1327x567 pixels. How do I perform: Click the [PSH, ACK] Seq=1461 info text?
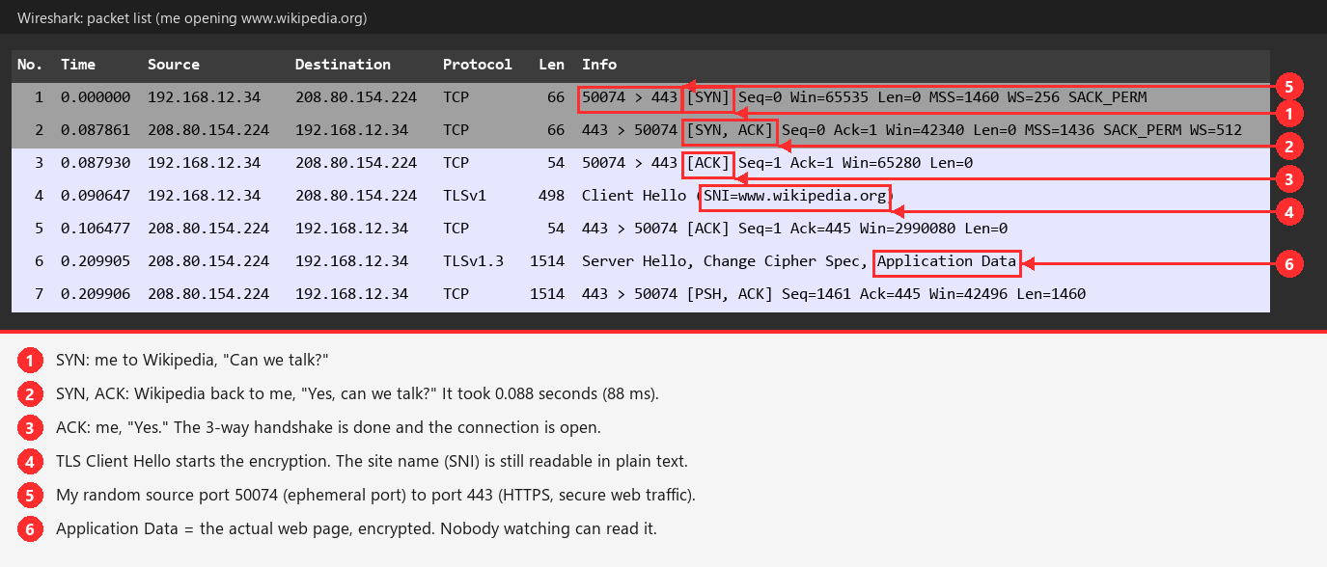pyautogui.click(x=834, y=294)
